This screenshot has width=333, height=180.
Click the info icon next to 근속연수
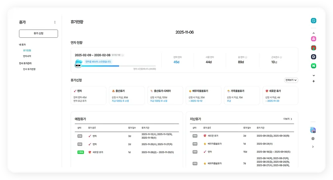point(281,57)
